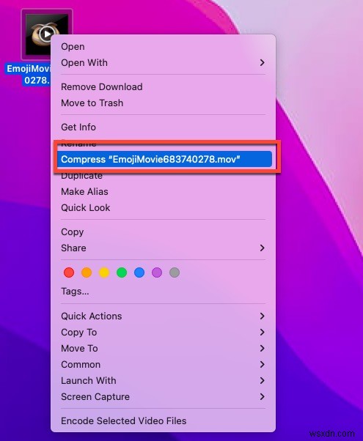Apply the green tag color
Screen dimensions: 363x441
[122, 273]
